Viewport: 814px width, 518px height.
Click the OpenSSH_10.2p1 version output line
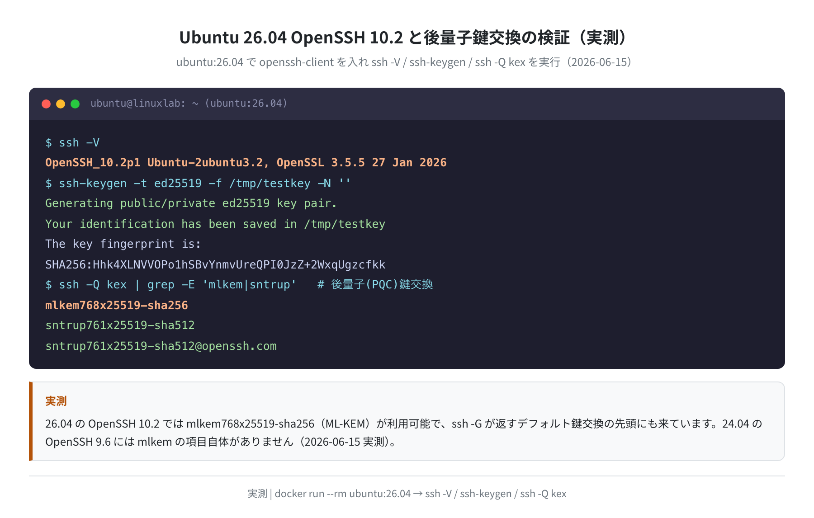coord(246,163)
